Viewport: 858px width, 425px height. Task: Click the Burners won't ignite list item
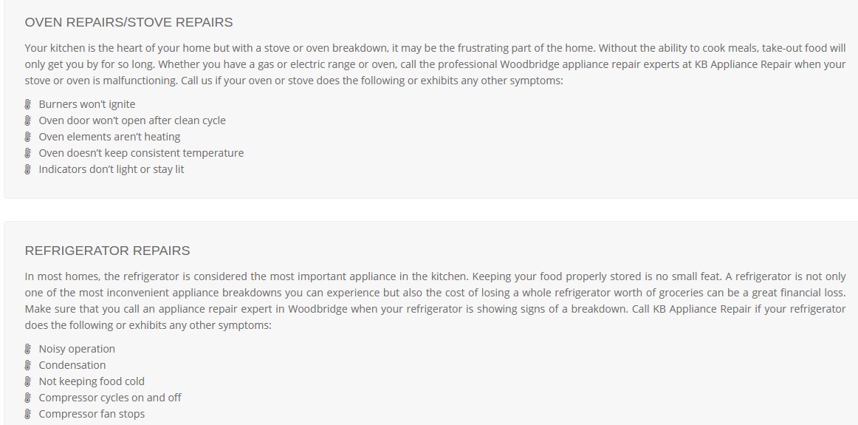pyautogui.click(x=87, y=104)
